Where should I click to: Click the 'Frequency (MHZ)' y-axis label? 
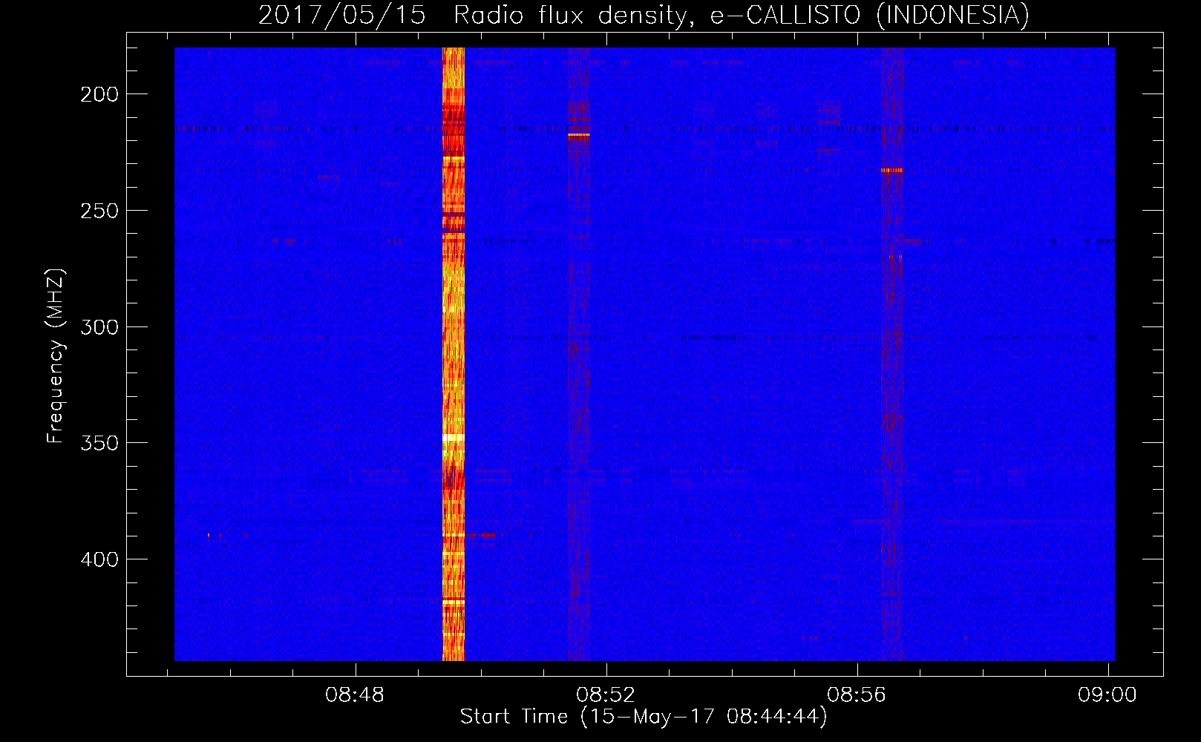point(56,356)
